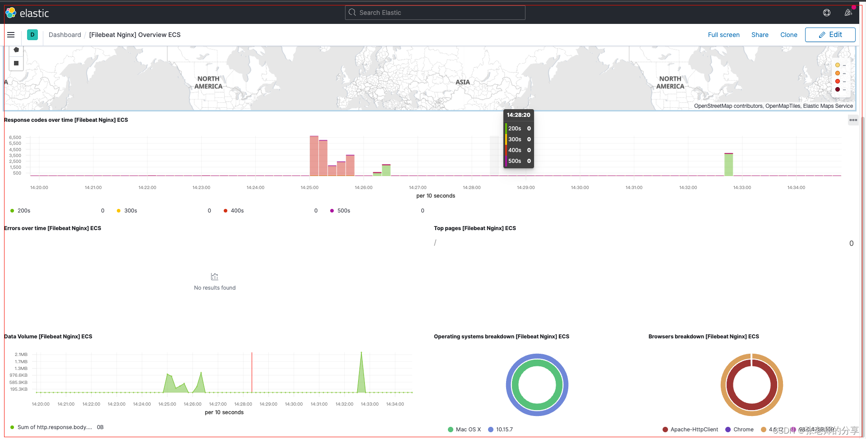Screen dimensions: 866x439
Task: Click Response codes over time panel title
Action: pyautogui.click(x=66, y=120)
